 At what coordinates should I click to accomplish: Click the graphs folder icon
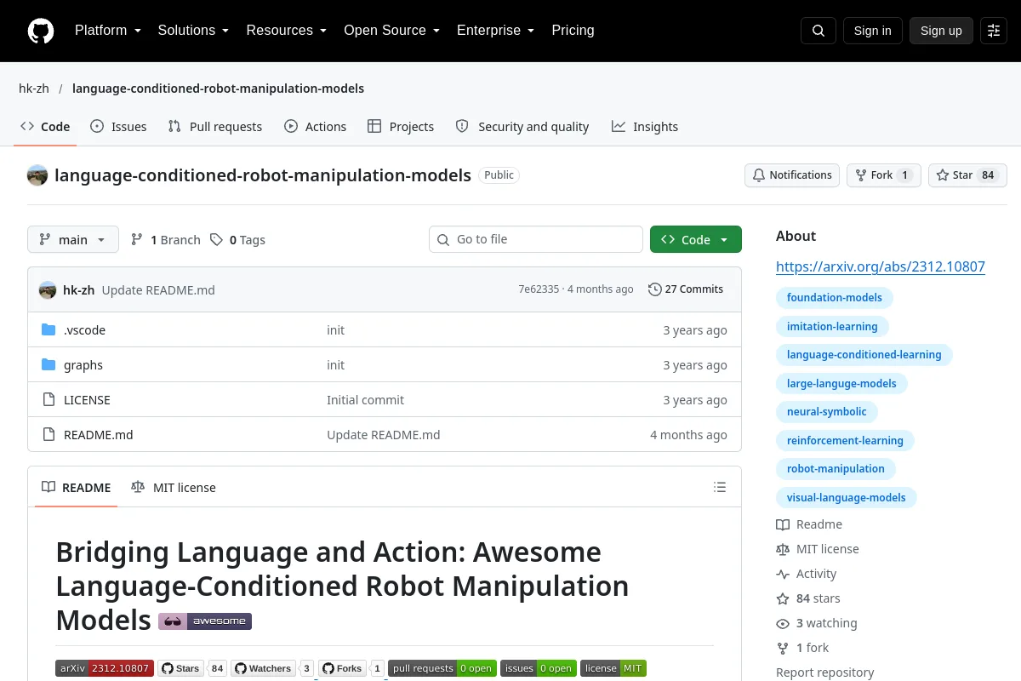(48, 365)
